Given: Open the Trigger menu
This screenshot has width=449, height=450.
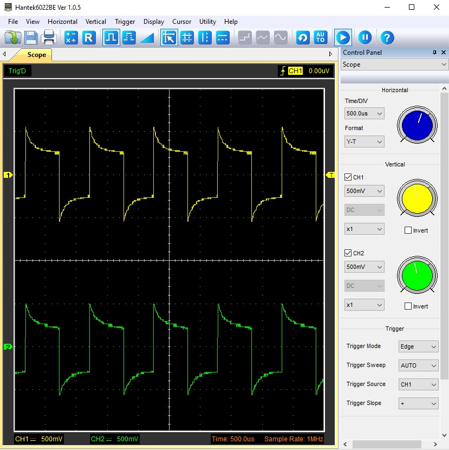Looking at the screenshot, I should (125, 22).
